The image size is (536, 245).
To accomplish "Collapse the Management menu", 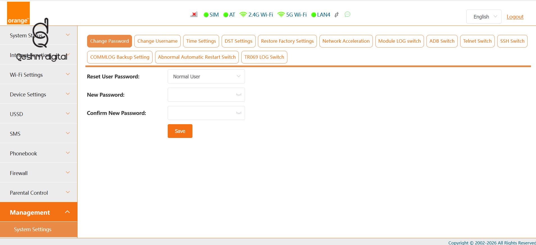I will (x=39, y=212).
